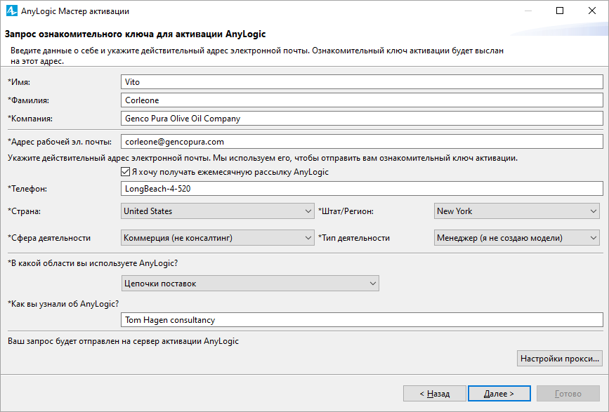Click the '*Тип деятельности' label
This screenshot has height=412, width=609.
pos(354,238)
